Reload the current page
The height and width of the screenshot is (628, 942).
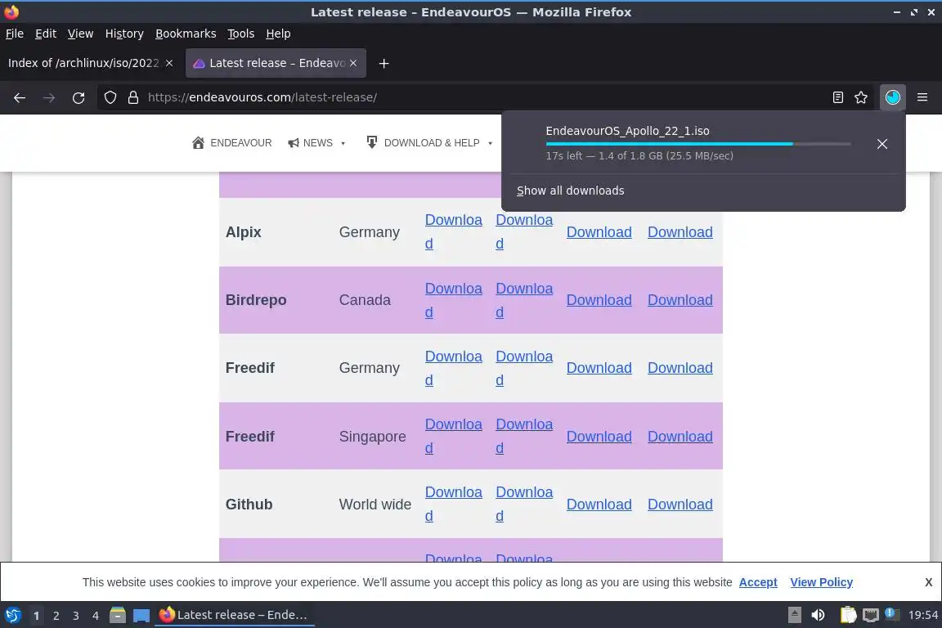78,97
